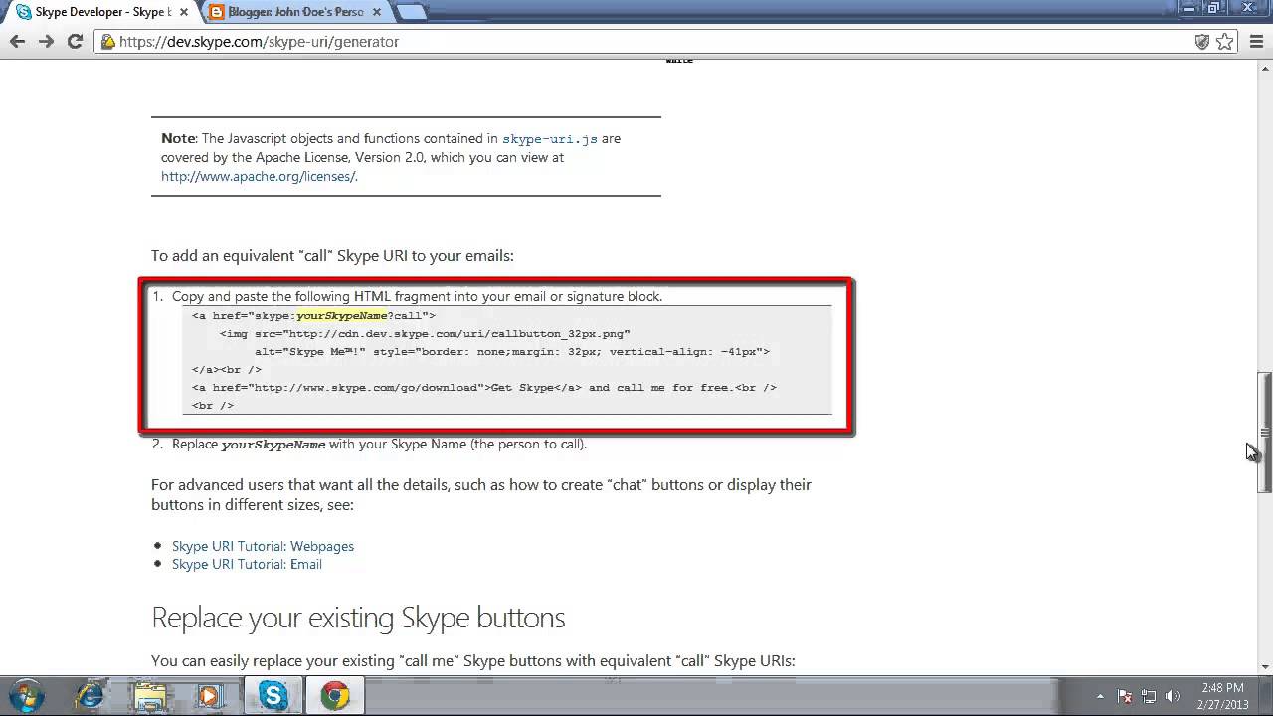Launch Internet Explorer from the taskbar
1273x716 pixels.
[90, 695]
